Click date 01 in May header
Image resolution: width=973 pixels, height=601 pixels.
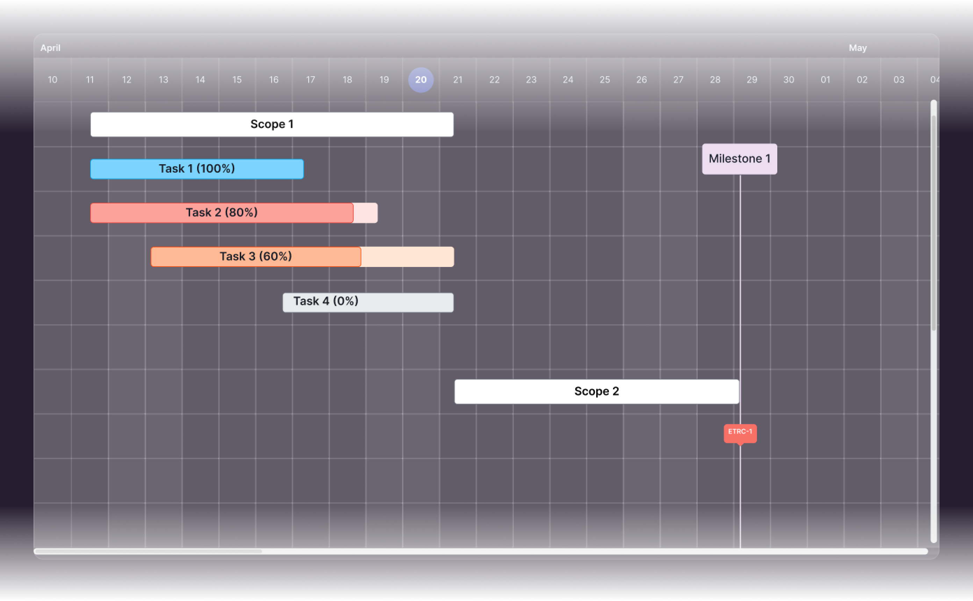coord(826,80)
